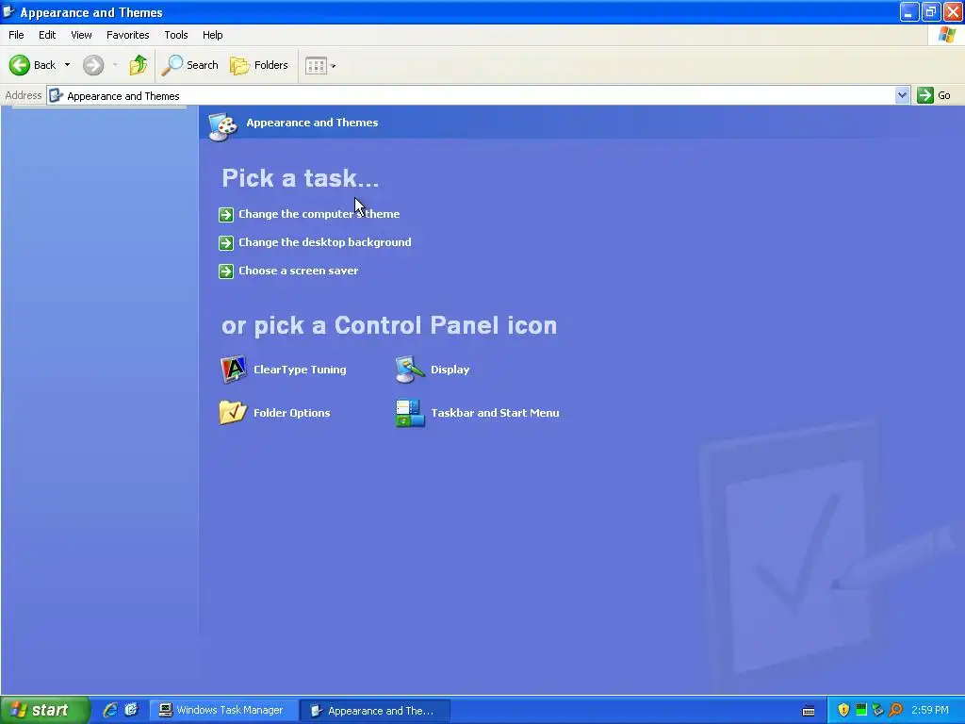Open the Help menu
Viewport: 965px width, 724px height.
coord(212,35)
